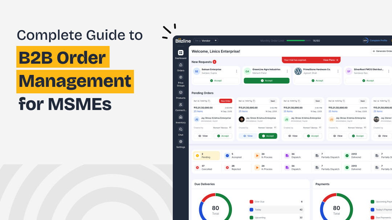Open the Connections sidebar icon

point(180,105)
